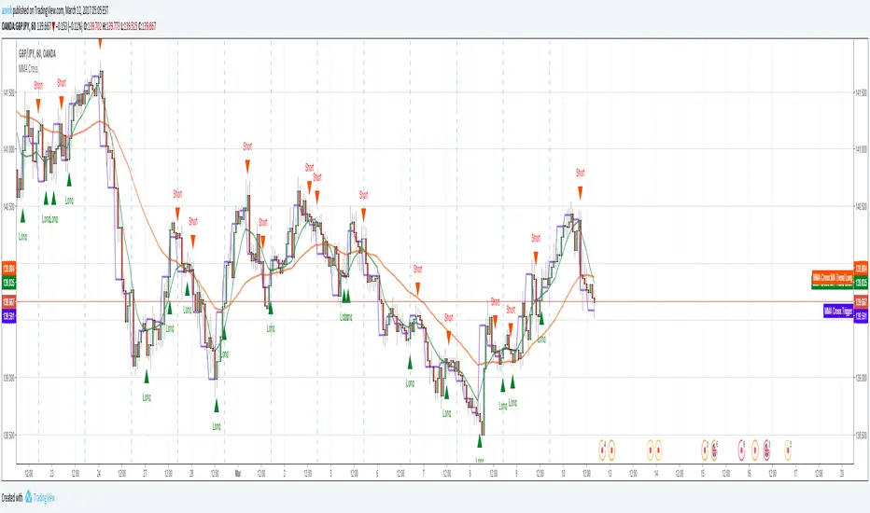Click the "Mar" label on the time axis

pos(237,473)
